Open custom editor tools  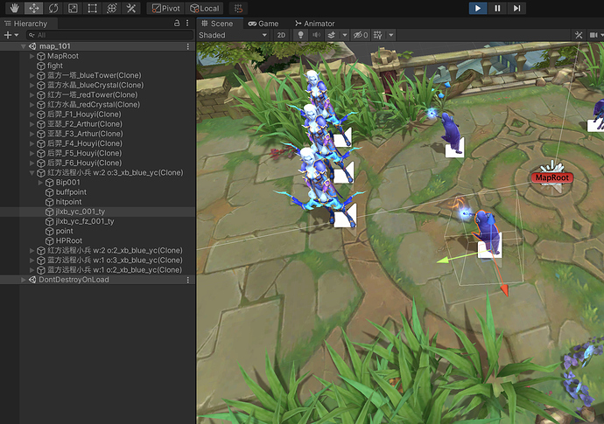pos(131,8)
